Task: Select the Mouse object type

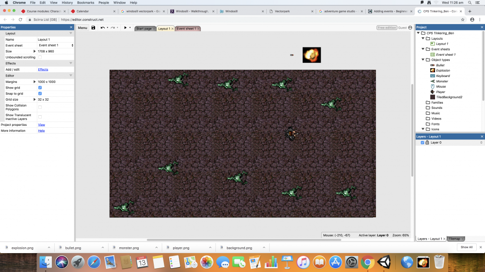Action: click(441, 87)
